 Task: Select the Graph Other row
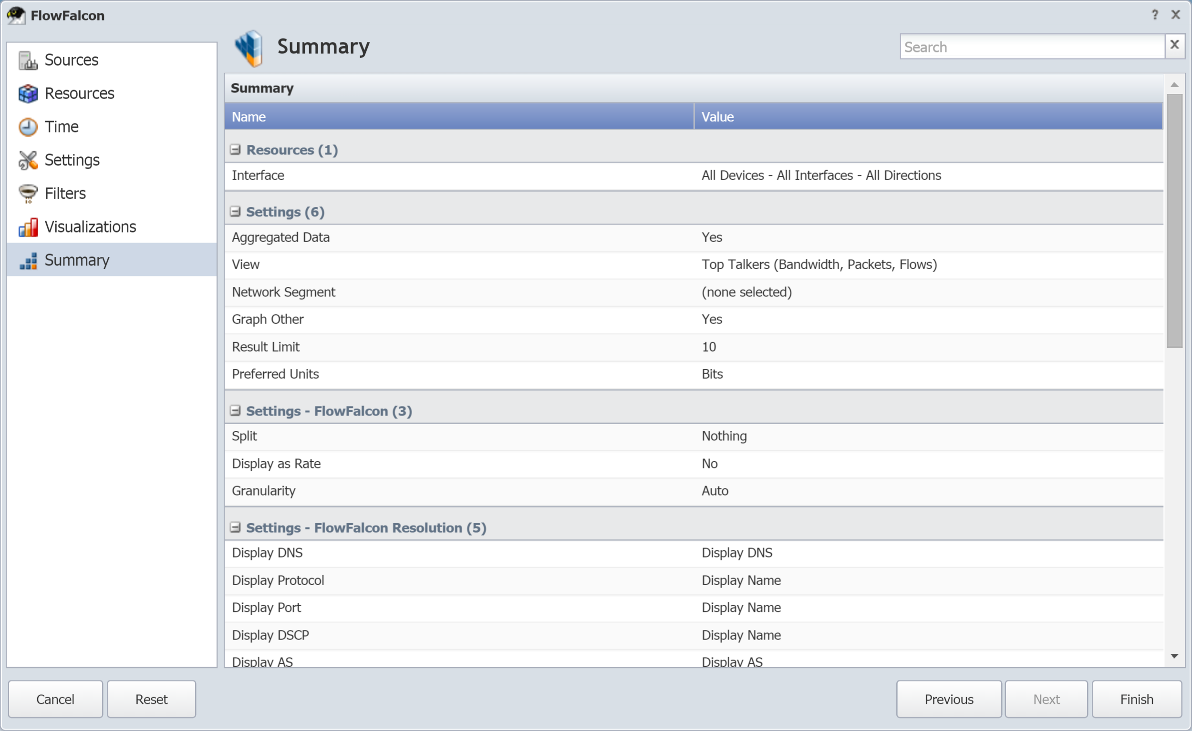tap(694, 320)
